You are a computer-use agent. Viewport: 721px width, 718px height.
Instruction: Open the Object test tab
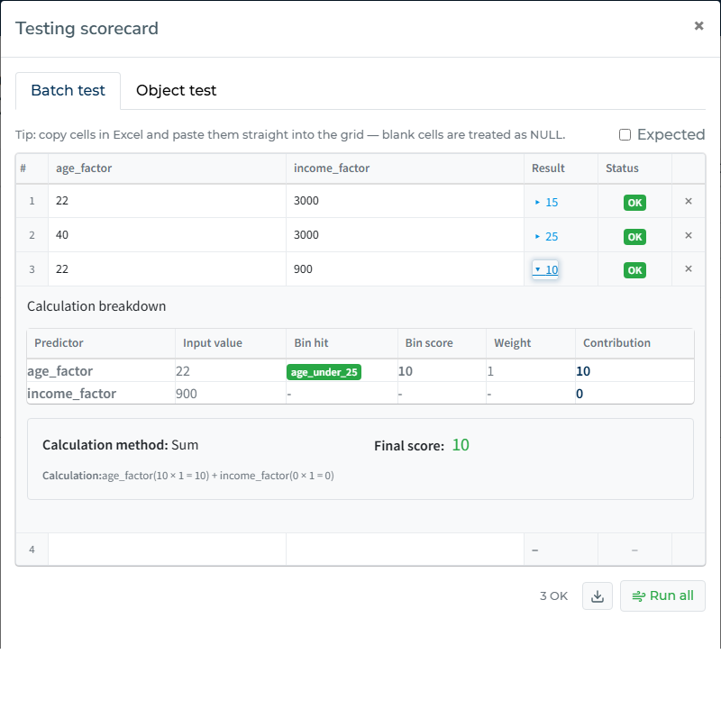[176, 91]
